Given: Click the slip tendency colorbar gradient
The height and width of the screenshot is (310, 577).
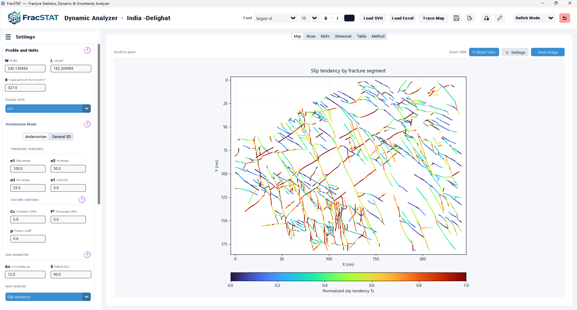Looking at the screenshot, I should (348, 277).
